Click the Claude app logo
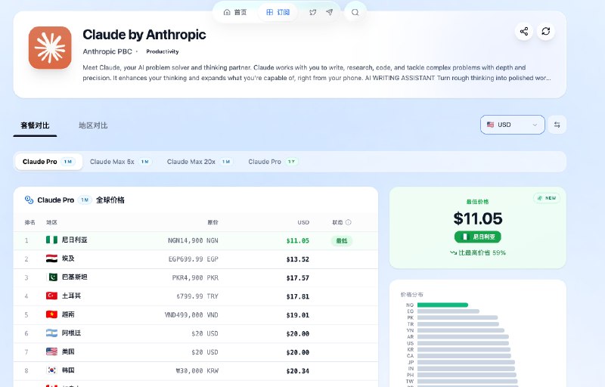Image resolution: width=605 pixels, height=387 pixels. coord(50,48)
